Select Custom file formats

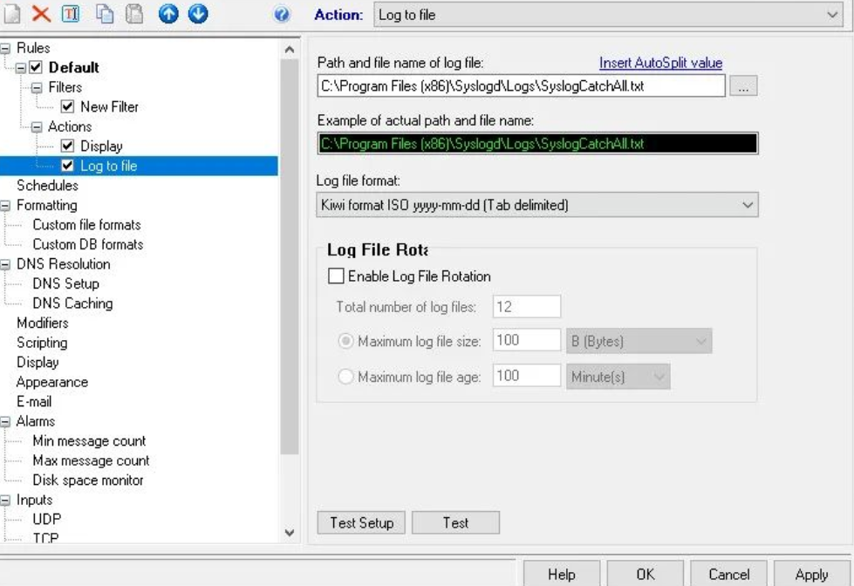pyautogui.click(x=86, y=225)
